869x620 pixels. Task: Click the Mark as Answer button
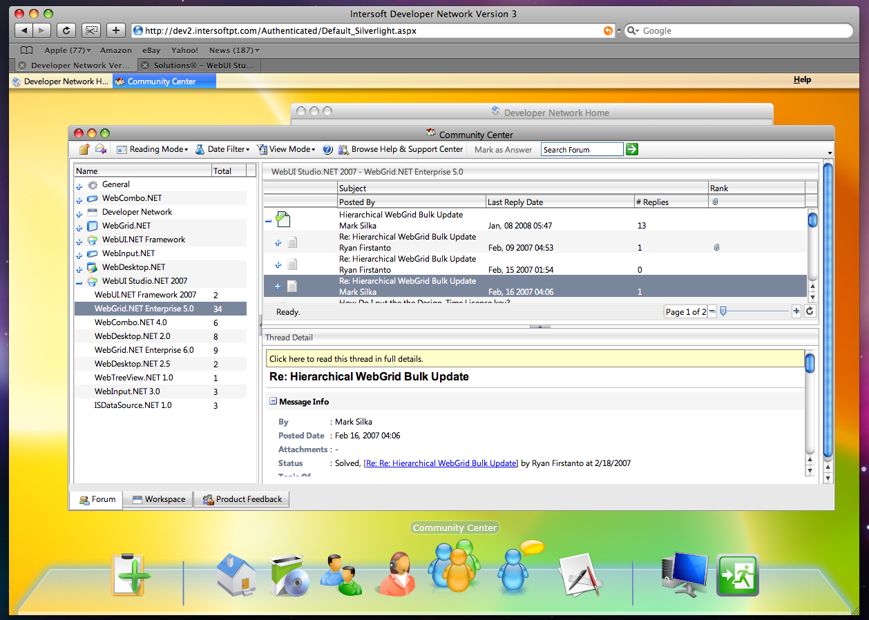click(504, 150)
